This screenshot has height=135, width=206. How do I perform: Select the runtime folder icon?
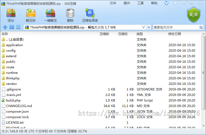(x=3, y=73)
